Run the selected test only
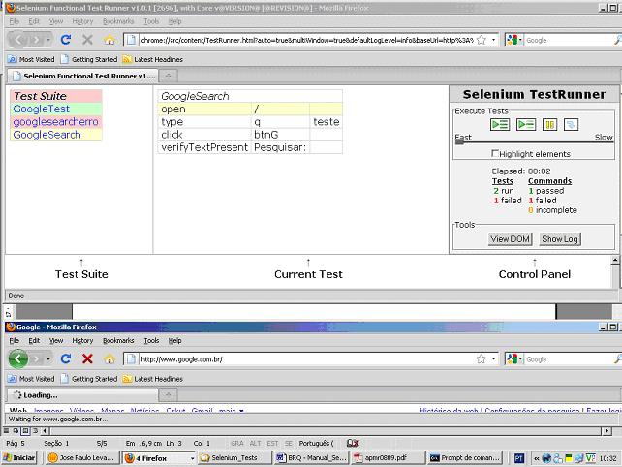 click(526, 125)
